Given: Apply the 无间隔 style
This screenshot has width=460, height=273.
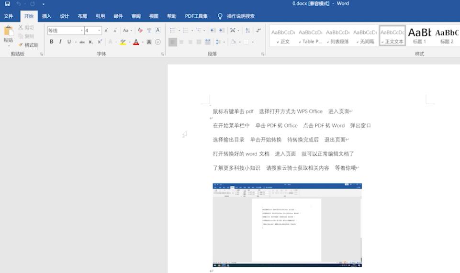Looking at the screenshot, I should 365,36.
